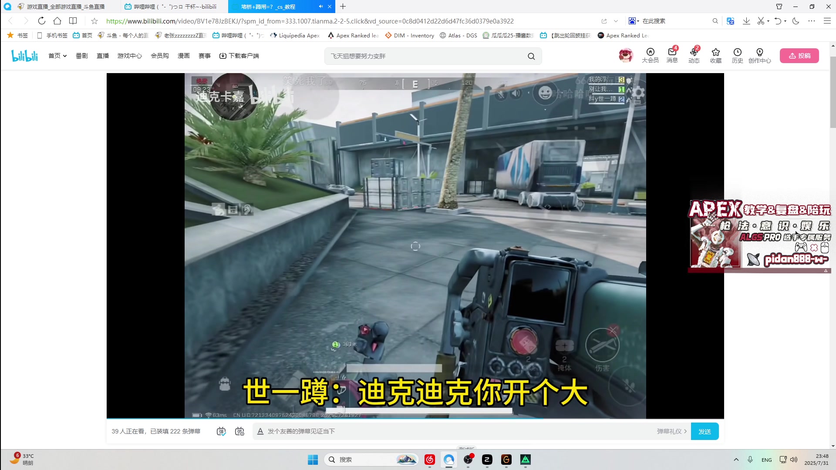Viewport: 836px width, 470px height.
Task: Open 游戏中心 in the navigation
Action: coord(130,56)
